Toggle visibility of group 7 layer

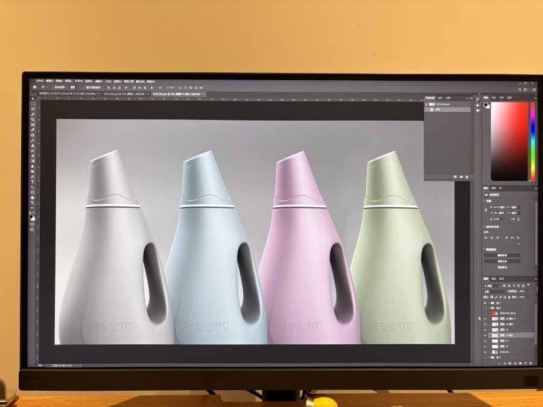(x=485, y=303)
